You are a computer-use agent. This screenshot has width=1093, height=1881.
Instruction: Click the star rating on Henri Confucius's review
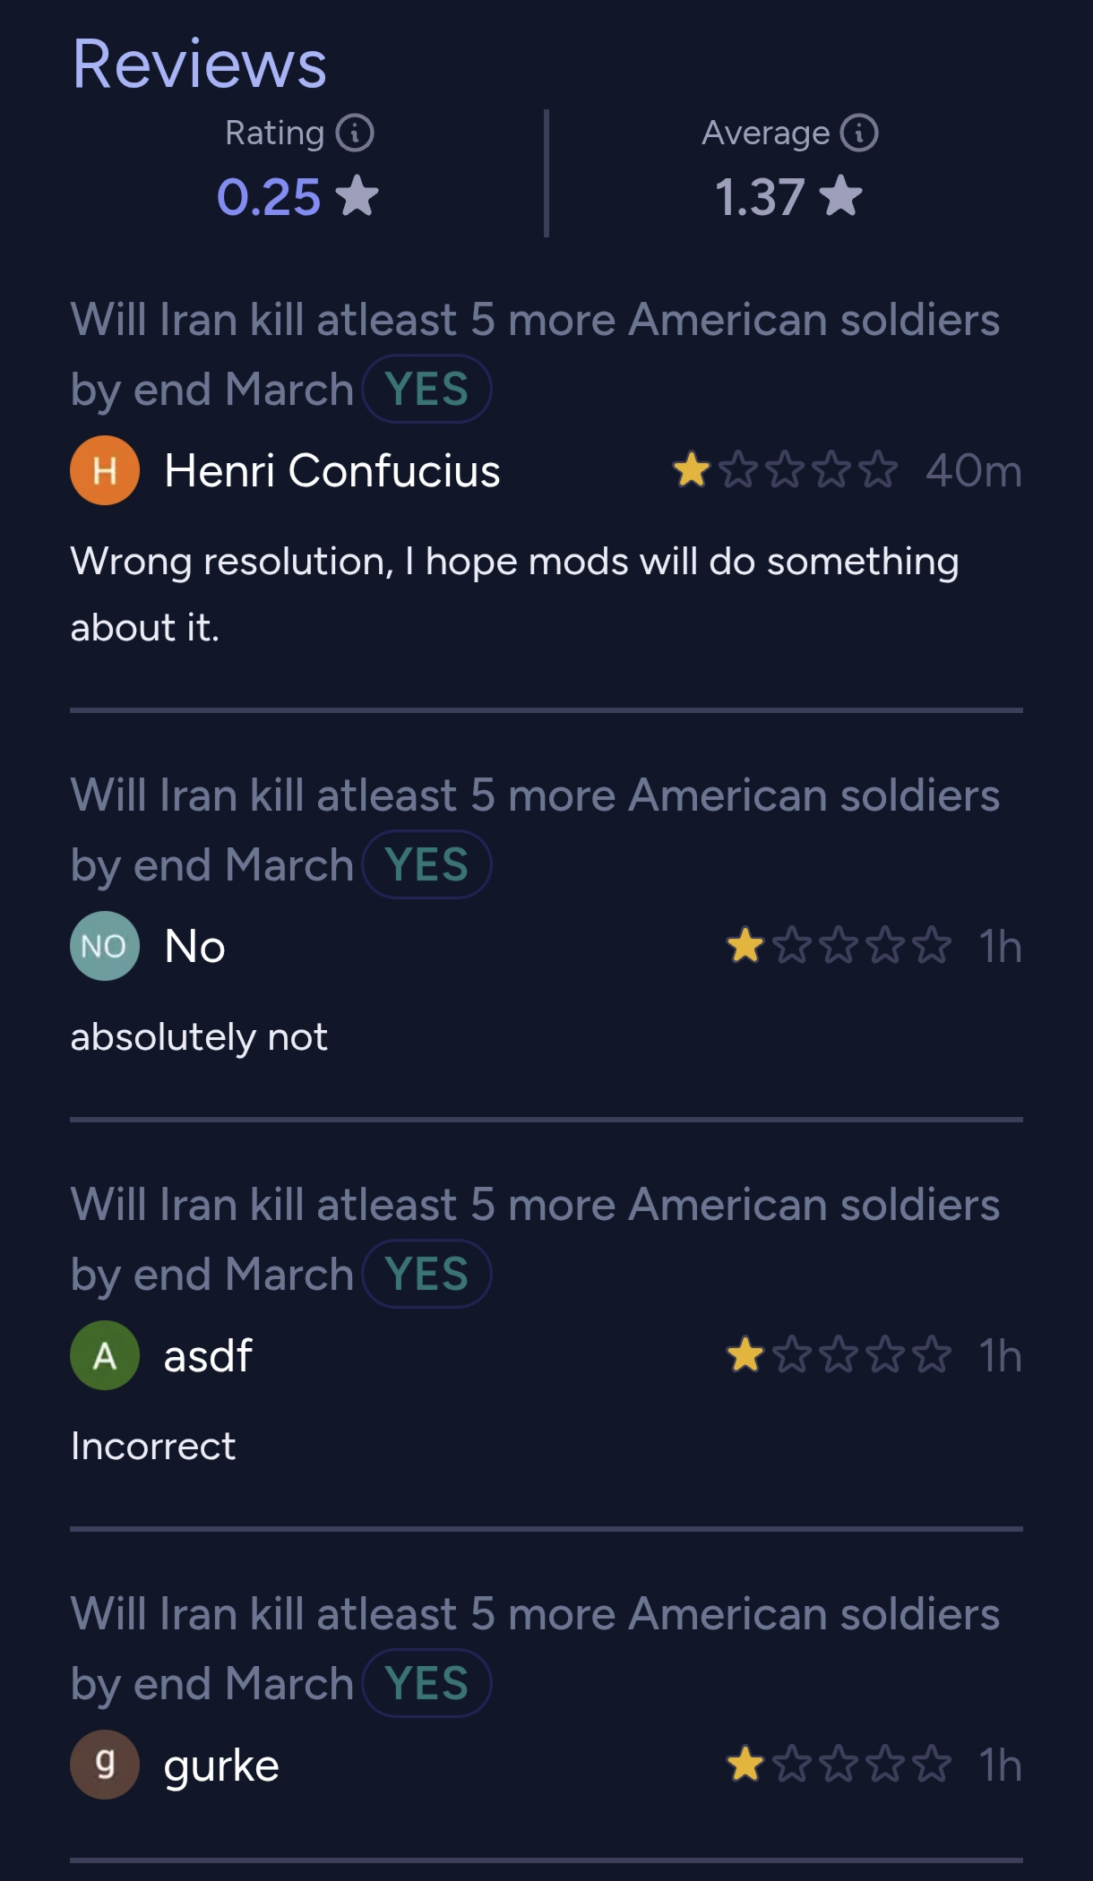point(785,470)
